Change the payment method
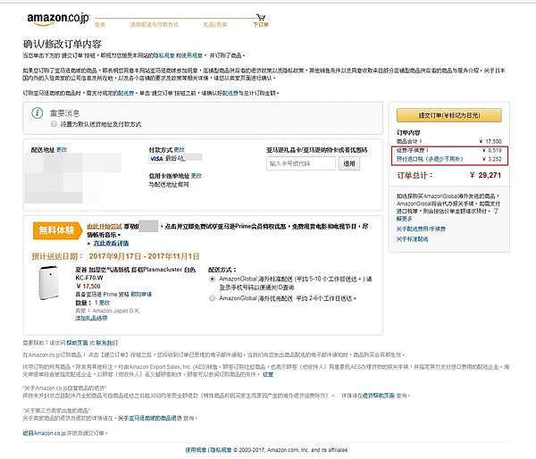This screenshot has width=536, height=459. 180,150
